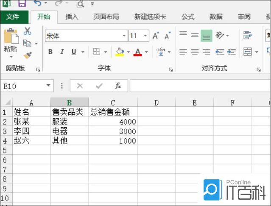271x206 pixels.
Task: Click the formula bar Cancel X button
Action: click(x=80, y=86)
